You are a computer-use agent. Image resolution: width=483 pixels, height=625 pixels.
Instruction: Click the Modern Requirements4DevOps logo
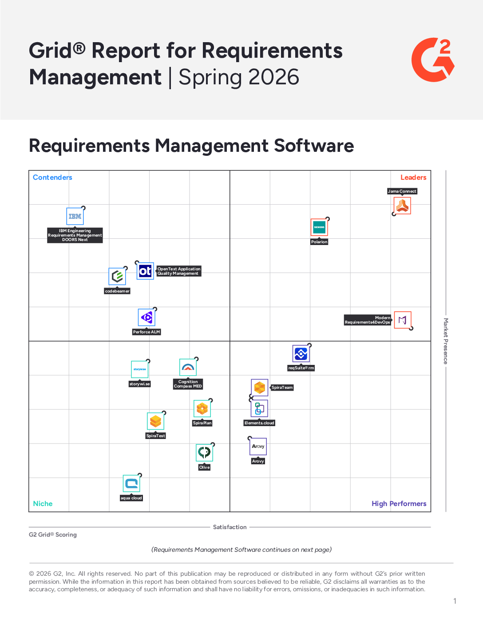click(x=403, y=320)
